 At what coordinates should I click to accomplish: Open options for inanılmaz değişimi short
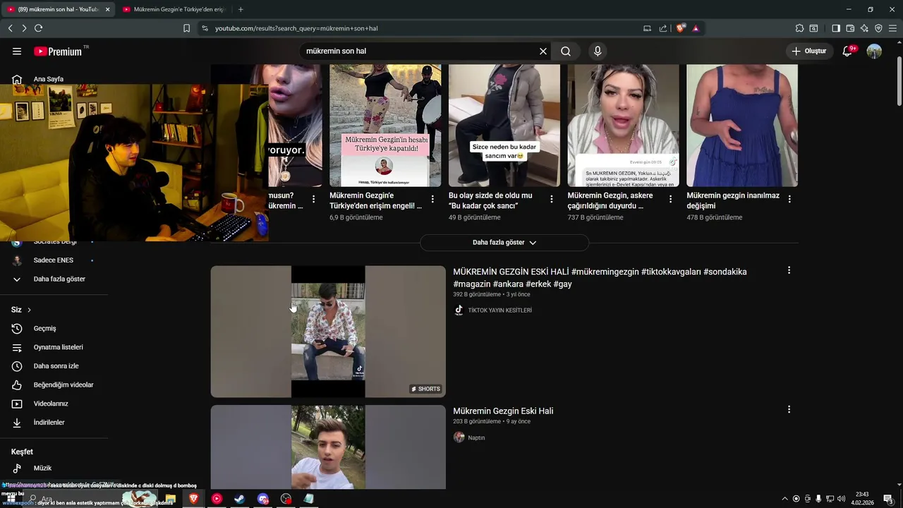[789, 199]
